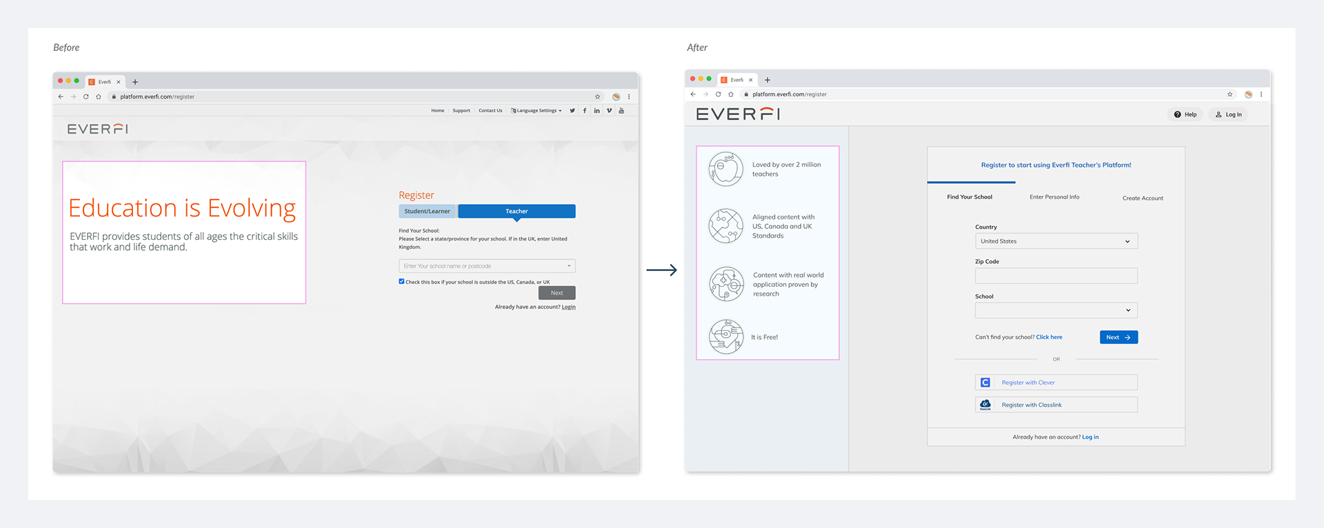Close Everfi tab in Before browser

(119, 82)
